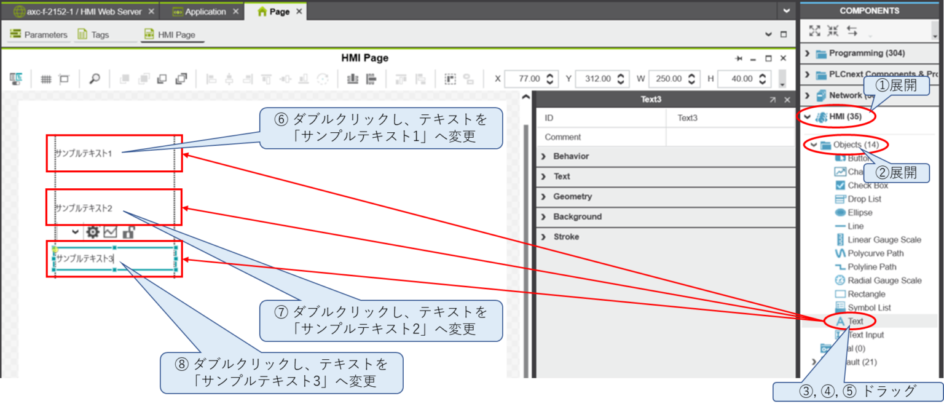Click the lock icon in the floating toolbar
The image size is (944, 409).
click(x=128, y=232)
